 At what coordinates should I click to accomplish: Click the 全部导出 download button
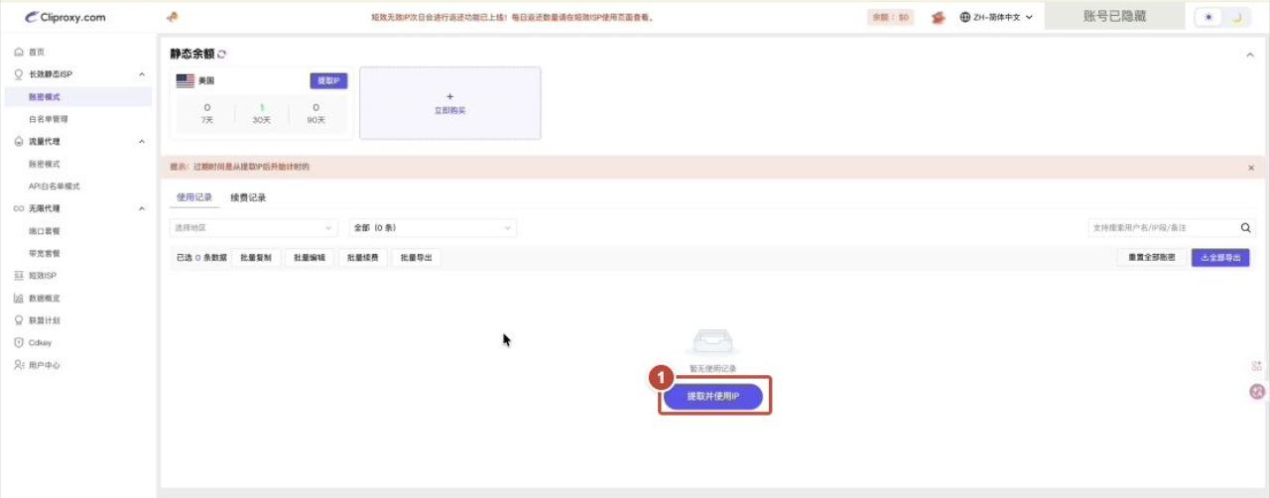click(x=1220, y=257)
